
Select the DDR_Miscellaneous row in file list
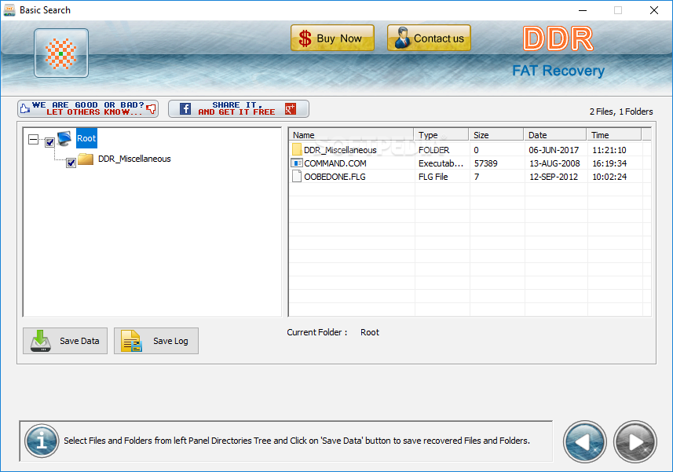click(470, 150)
